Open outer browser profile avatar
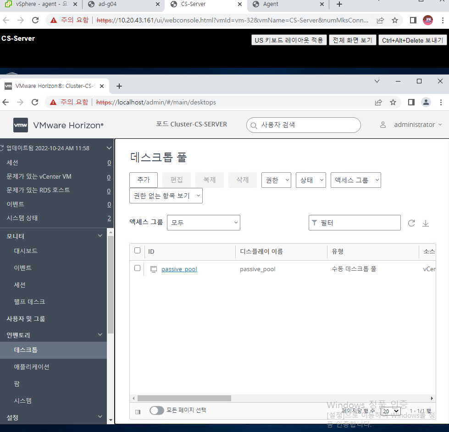The width and height of the screenshot is (449, 432). 428,20
